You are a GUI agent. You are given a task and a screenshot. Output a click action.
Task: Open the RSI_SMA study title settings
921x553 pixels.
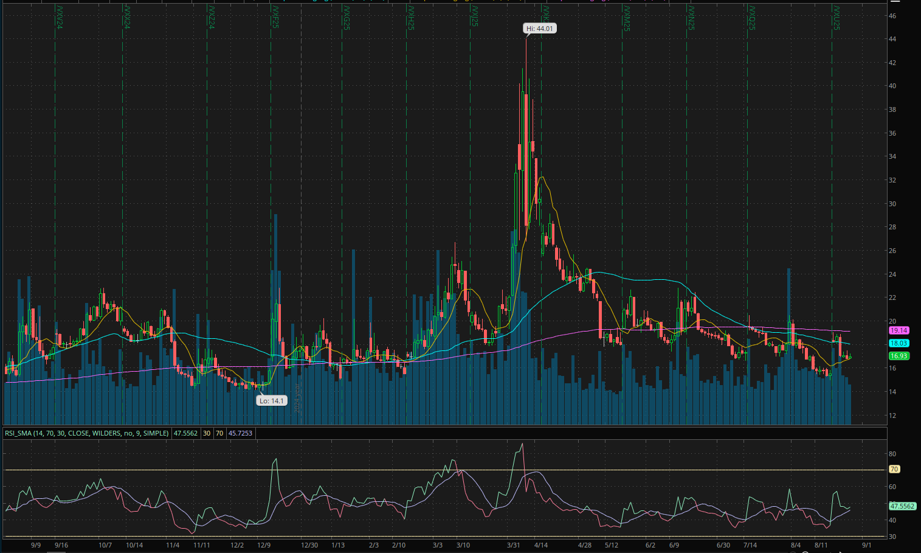pyautogui.click(x=87, y=433)
